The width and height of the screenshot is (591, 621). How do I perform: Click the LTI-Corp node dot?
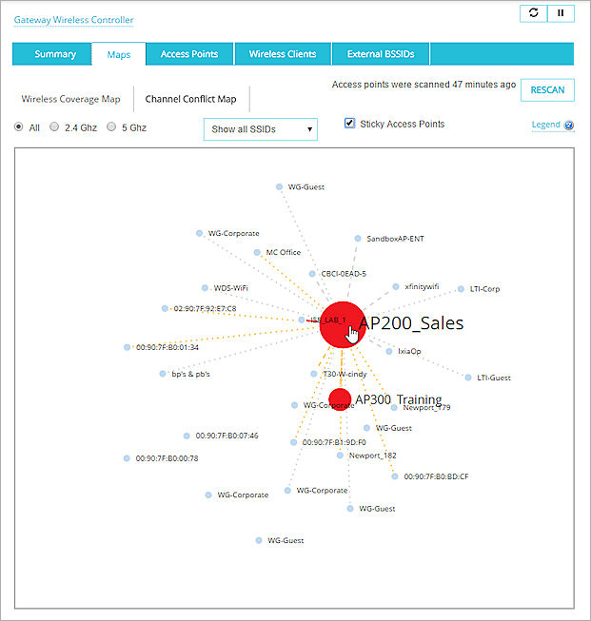(462, 289)
